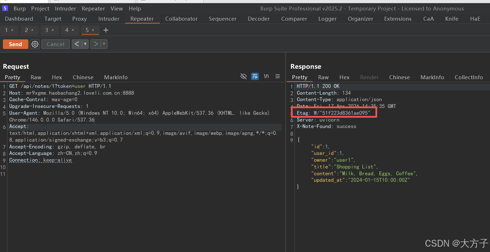Click the Connection: keep-alive header
This screenshot has width=490, height=252.
[x=41, y=160]
